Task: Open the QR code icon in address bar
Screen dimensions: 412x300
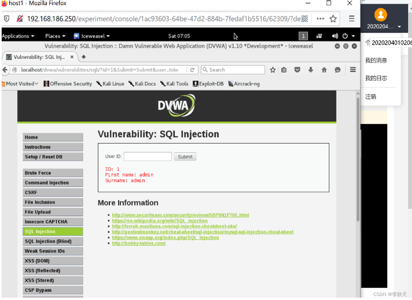Action: [x=304, y=19]
